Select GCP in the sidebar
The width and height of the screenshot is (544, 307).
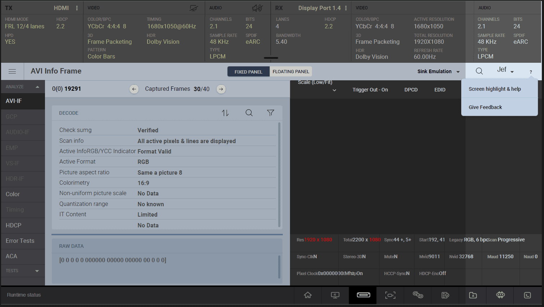tap(23, 117)
